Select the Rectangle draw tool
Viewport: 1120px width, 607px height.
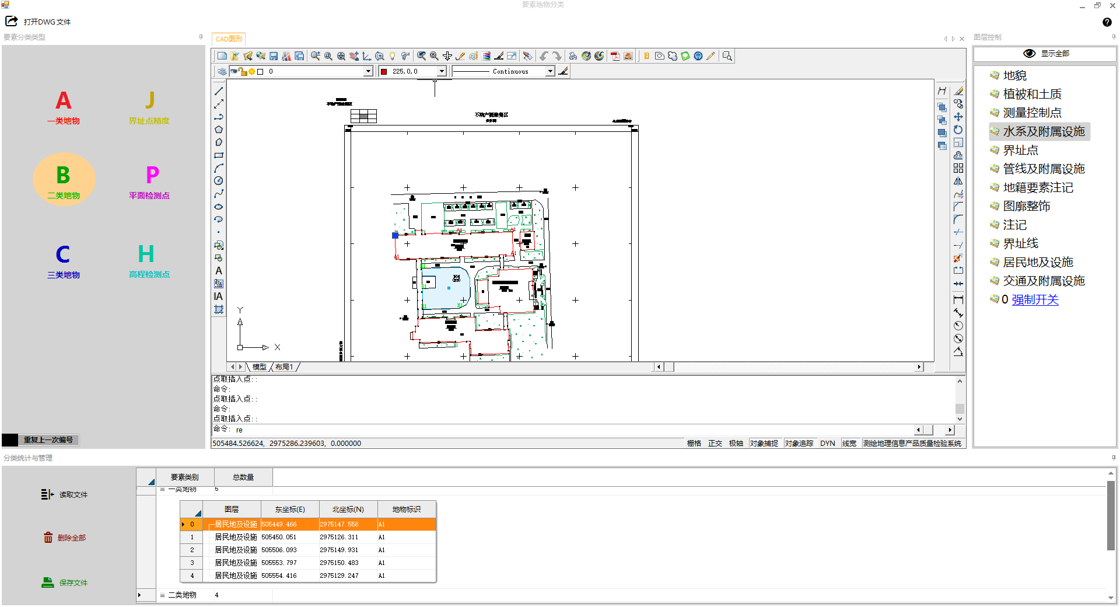click(219, 155)
